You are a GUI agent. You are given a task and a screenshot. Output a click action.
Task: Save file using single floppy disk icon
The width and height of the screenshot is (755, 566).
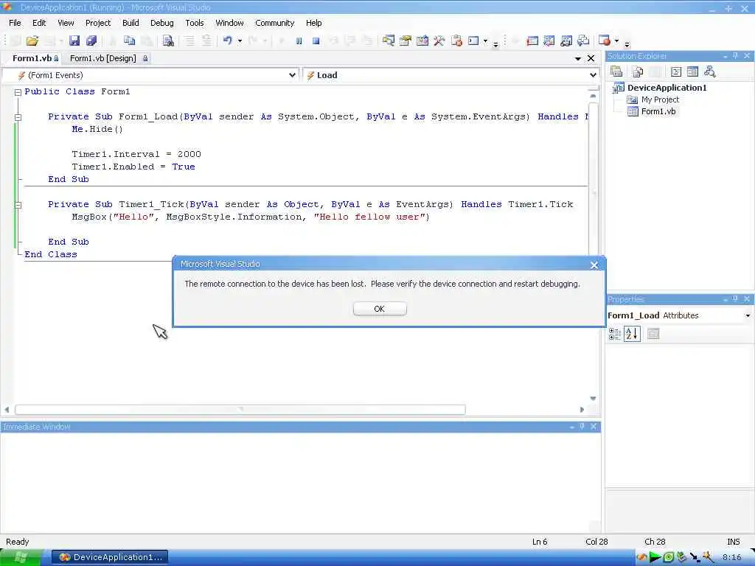tap(74, 41)
